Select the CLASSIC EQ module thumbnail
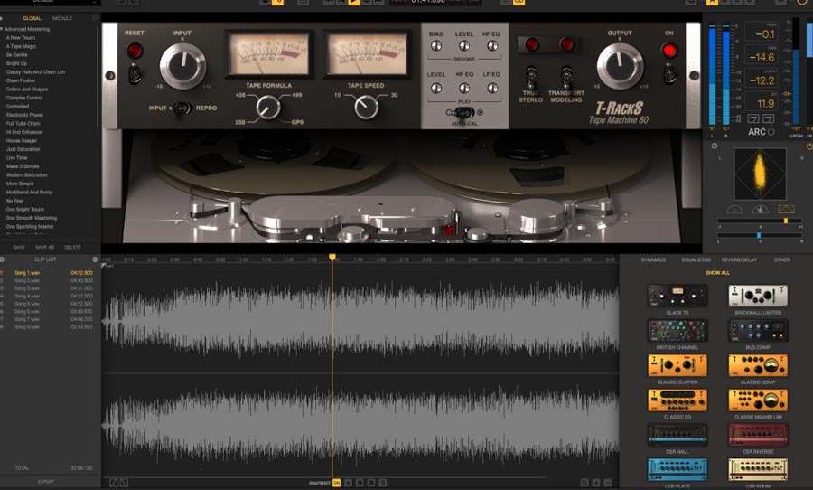813x490 pixels. coord(677,400)
